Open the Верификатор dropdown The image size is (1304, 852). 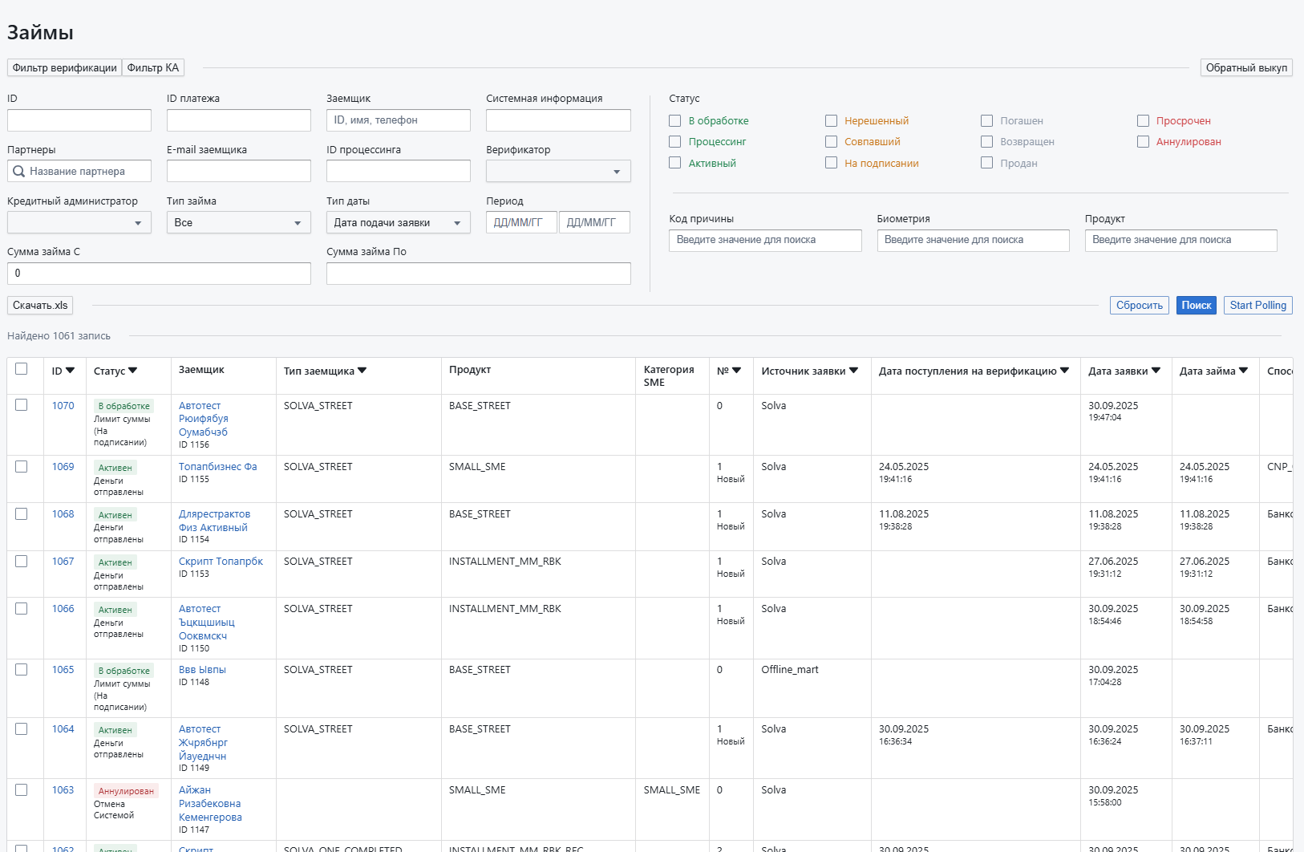tap(558, 172)
